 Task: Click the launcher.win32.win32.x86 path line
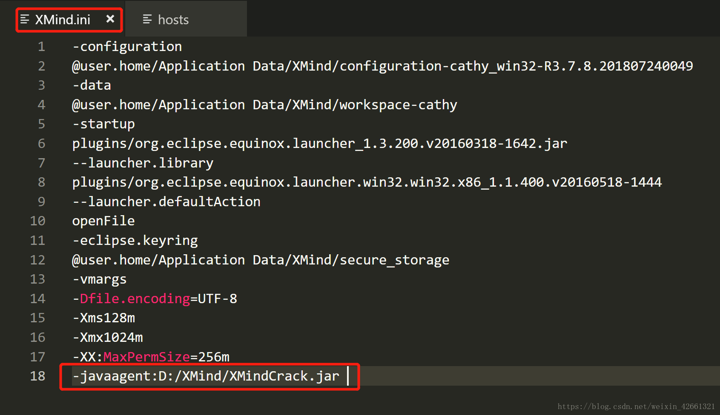pos(367,182)
